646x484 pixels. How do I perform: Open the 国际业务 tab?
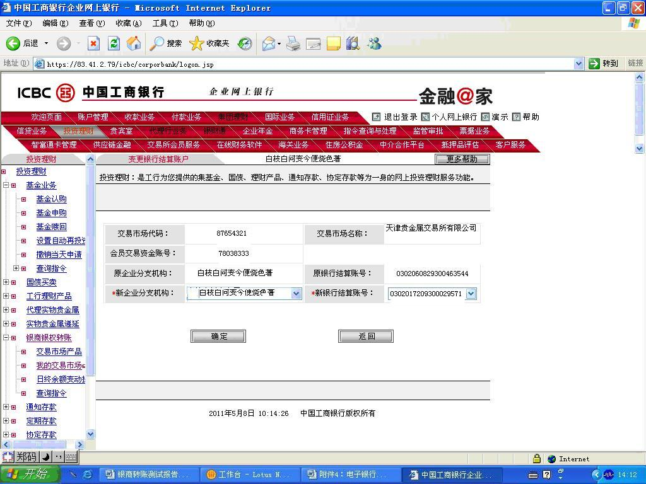(x=279, y=117)
